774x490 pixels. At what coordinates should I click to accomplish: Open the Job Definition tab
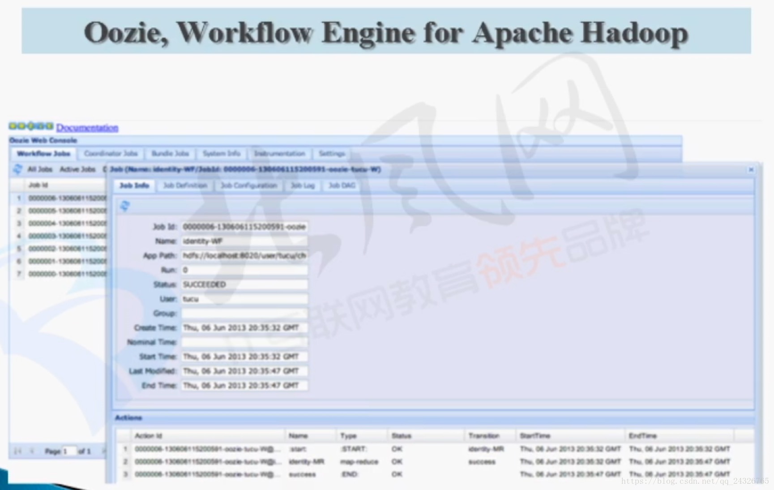tap(185, 185)
